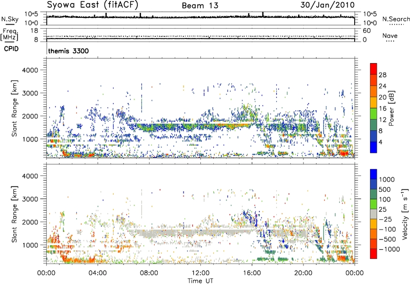Screen dimensions: 410x284
Task: Click the '20:00' time axis label
Action: [x=303, y=273]
